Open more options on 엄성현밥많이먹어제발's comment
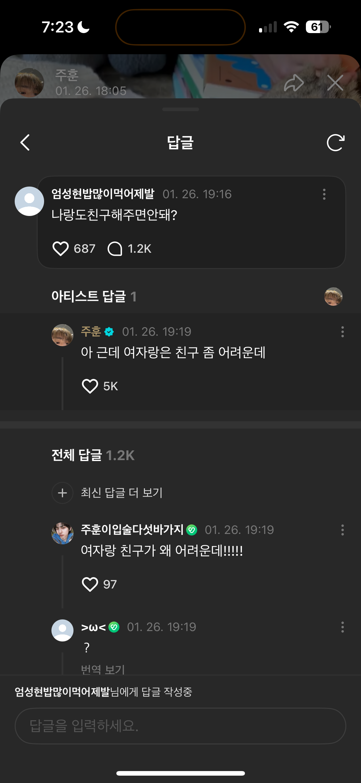The width and height of the screenshot is (361, 783). point(324,194)
